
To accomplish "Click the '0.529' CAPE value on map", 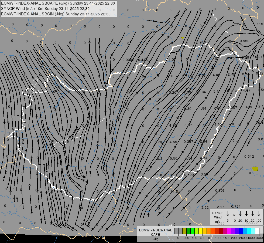I will pos(189,175).
